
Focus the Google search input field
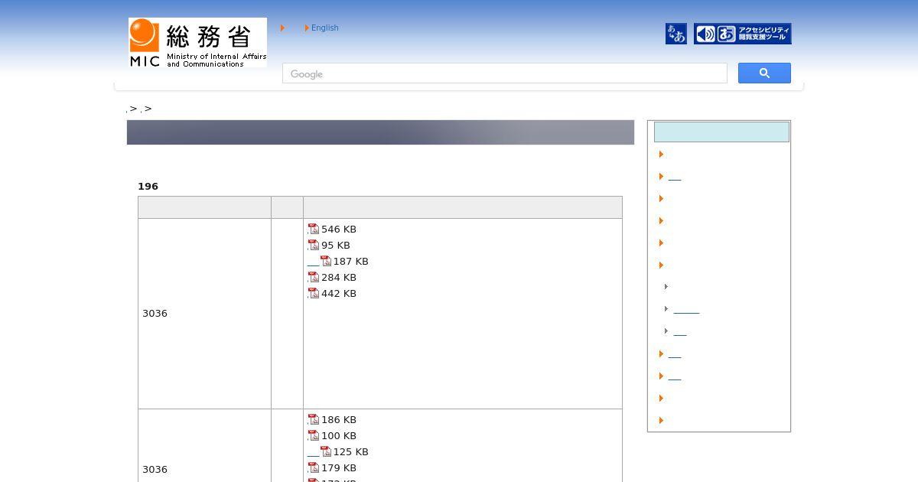click(505, 73)
